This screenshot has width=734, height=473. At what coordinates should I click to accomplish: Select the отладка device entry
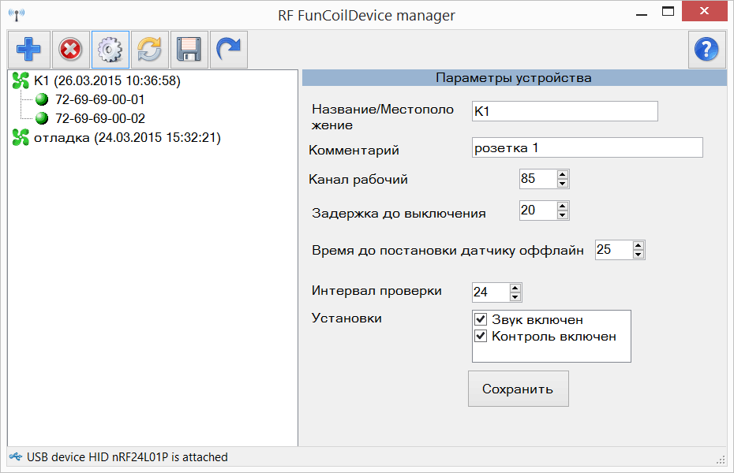point(127,137)
